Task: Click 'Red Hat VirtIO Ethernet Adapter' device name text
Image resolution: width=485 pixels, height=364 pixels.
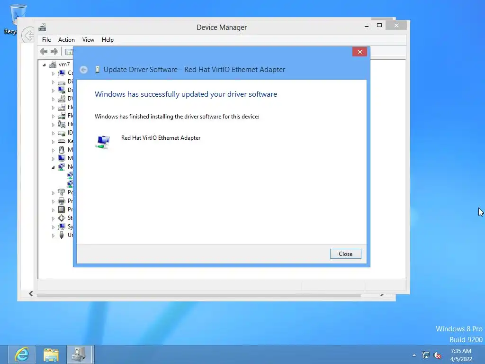Action: pos(161,138)
